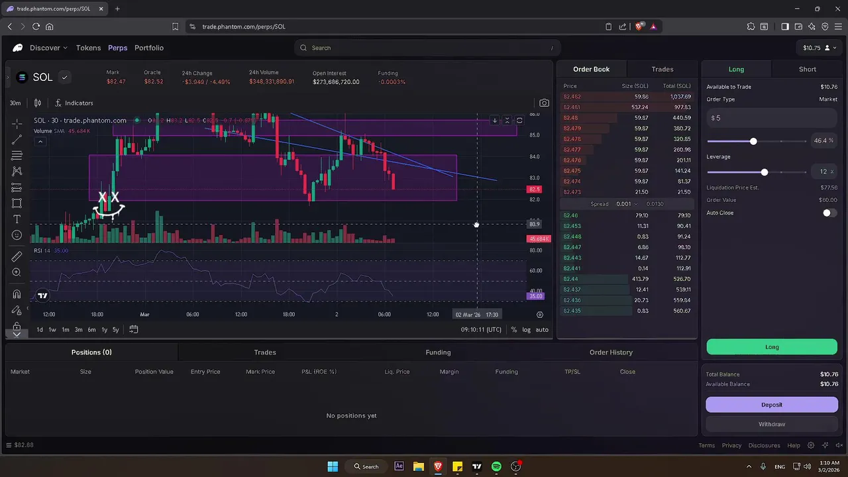
Task: Click the UTC time display 09:10:11
Action: [482, 329]
